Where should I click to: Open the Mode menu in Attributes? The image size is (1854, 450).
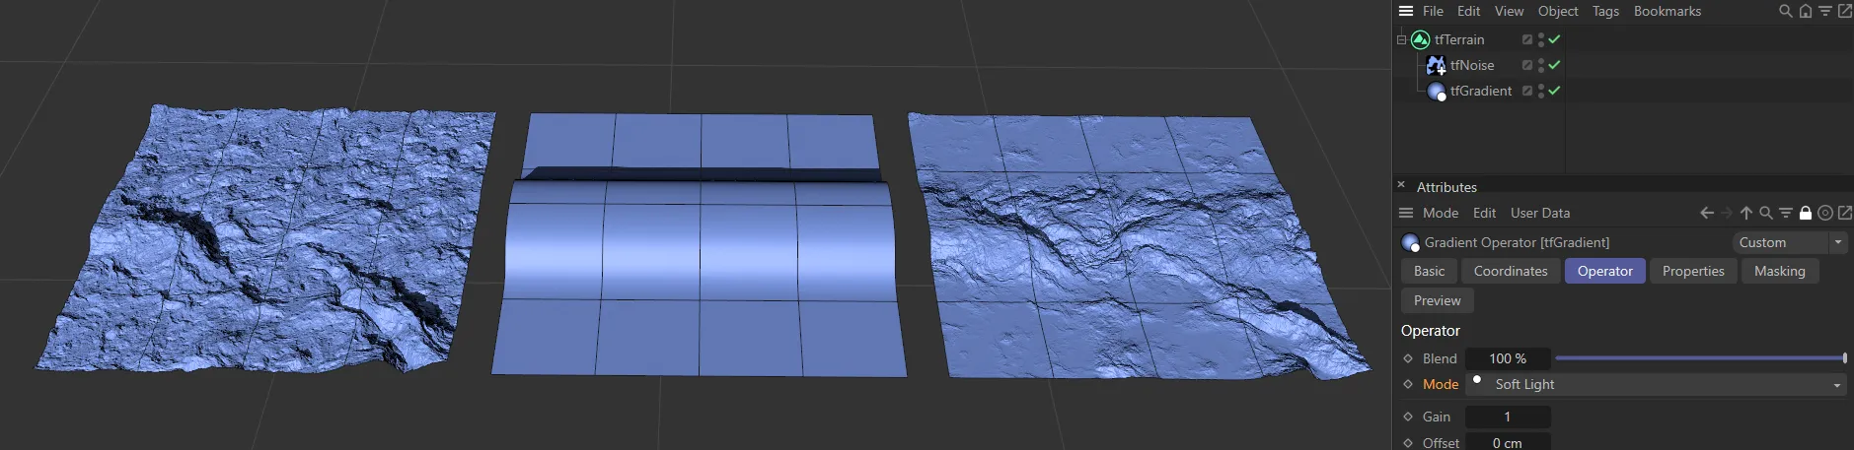tap(1441, 213)
